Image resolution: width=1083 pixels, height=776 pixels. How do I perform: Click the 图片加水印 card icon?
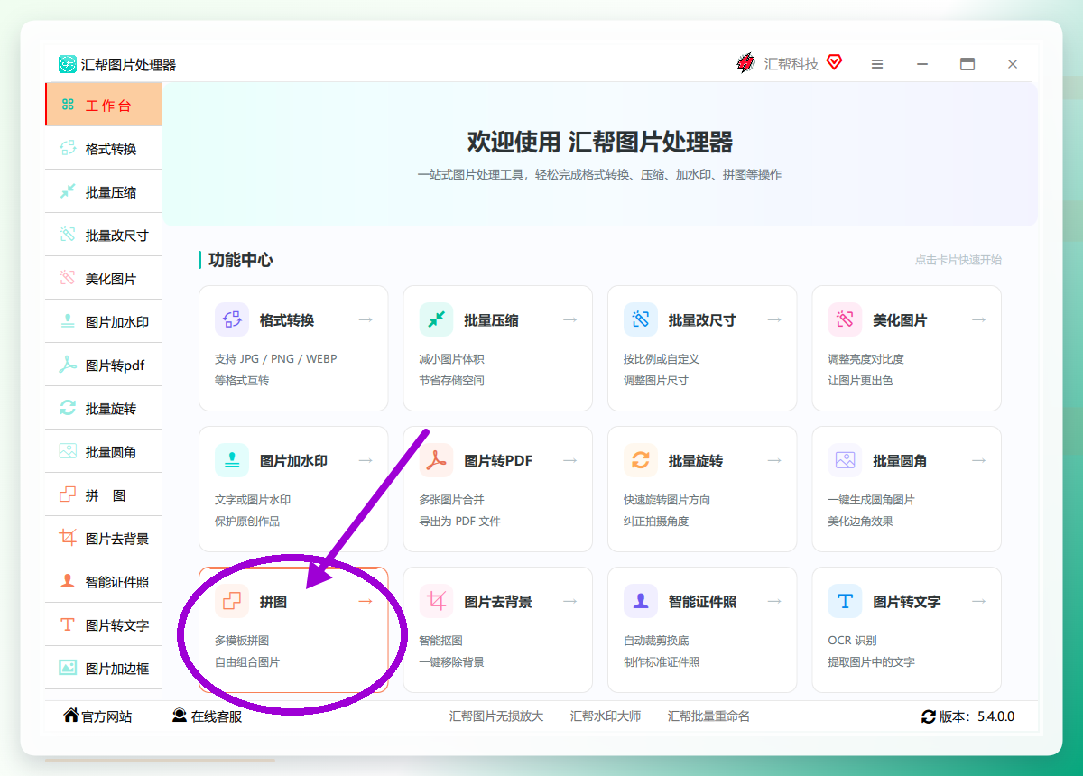(232, 460)
